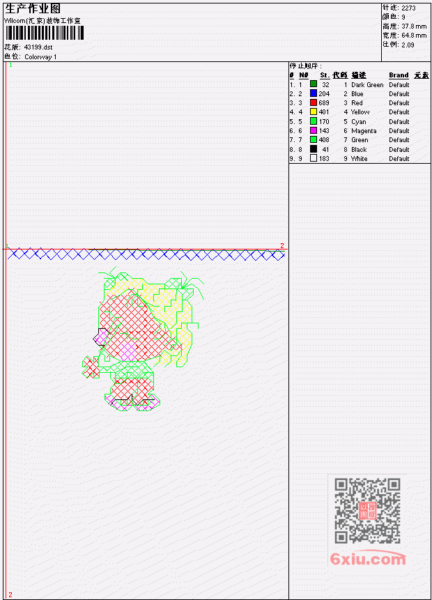Click 'Default' brand in White row
This screenshot has height=600, width=432.
point(399,159)
